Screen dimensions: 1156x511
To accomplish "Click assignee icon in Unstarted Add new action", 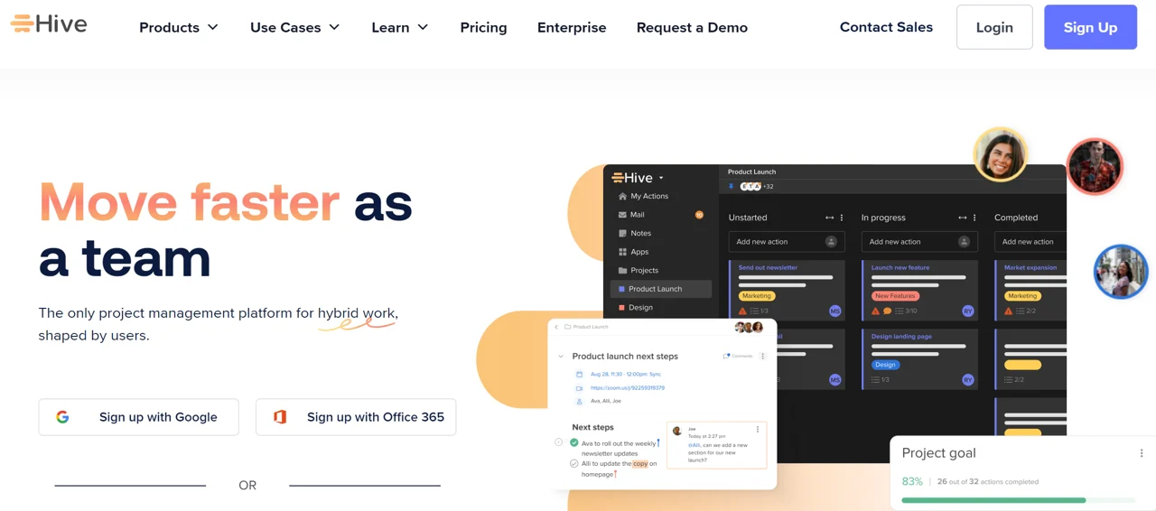I will point(831,242).
